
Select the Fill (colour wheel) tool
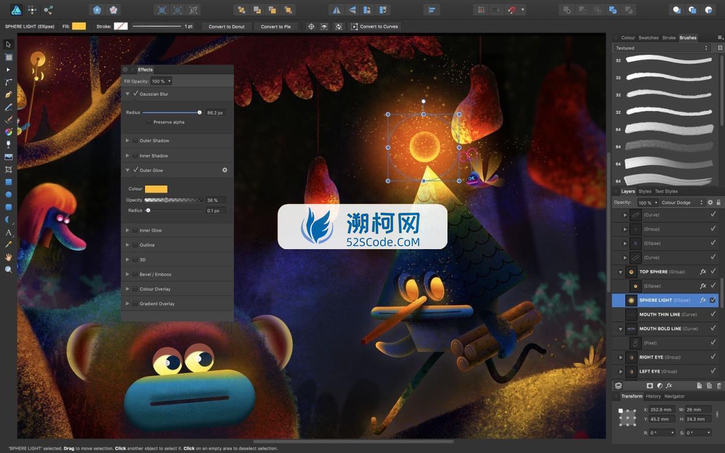pos(8,132)
